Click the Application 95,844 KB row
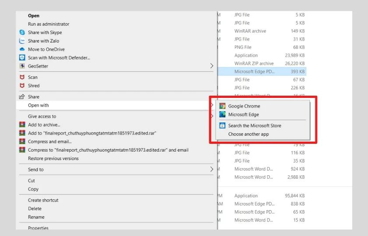The width and height of the screenshot is (368, 236). [262, 195]
